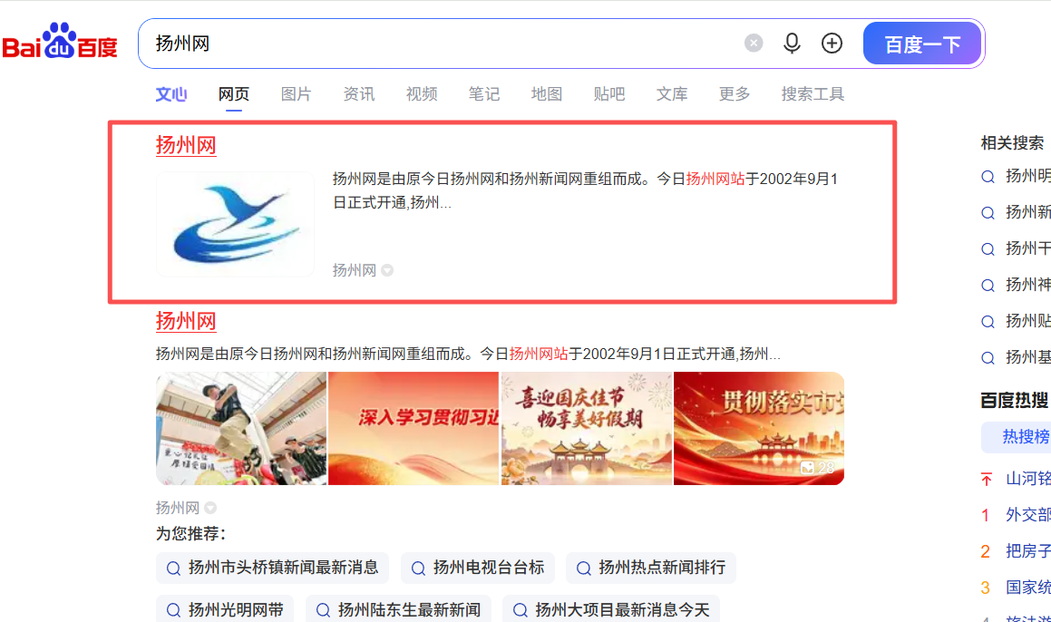The width and height of the screenshot is (1051, 622).
Task: Open the 文库 tab
Action: [x=672, y=93]
